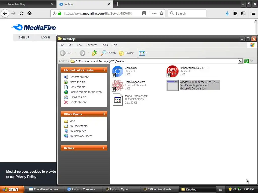Open the Tools menu in Explorer
The image size is (258, 193).
[x=105, y=45]
